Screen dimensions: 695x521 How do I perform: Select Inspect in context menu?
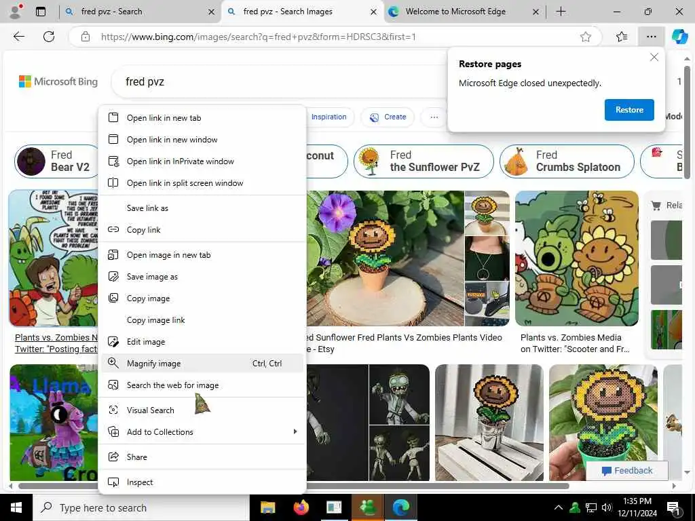click(202, 482)
